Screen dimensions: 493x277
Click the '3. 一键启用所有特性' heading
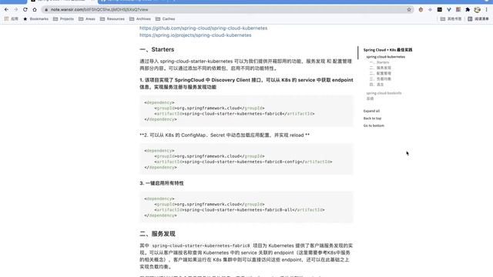pos(162,183)
